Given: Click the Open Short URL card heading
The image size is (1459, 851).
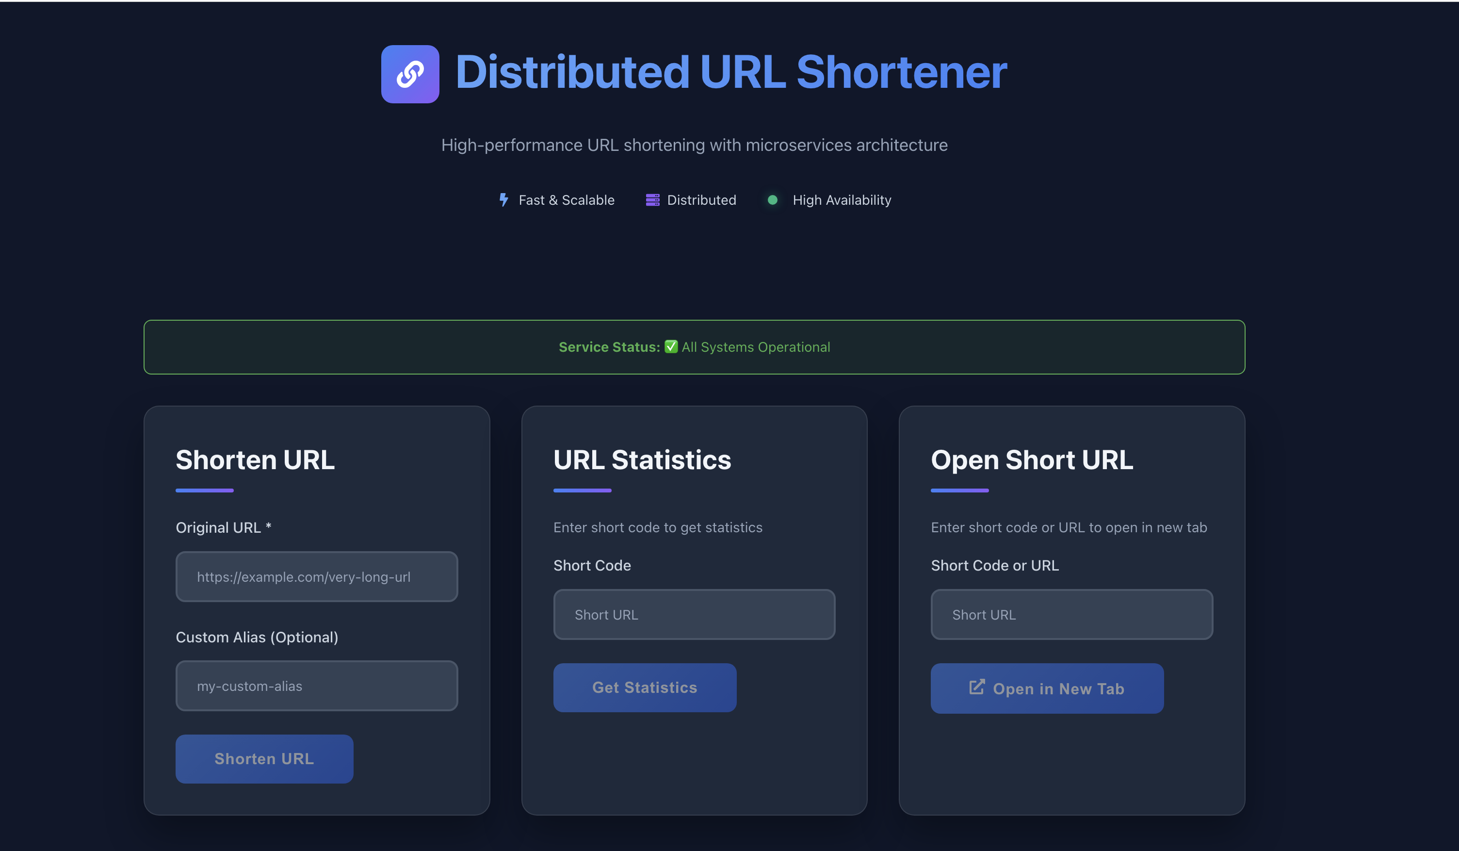Looking at the screenshot, I should 1032,459.
